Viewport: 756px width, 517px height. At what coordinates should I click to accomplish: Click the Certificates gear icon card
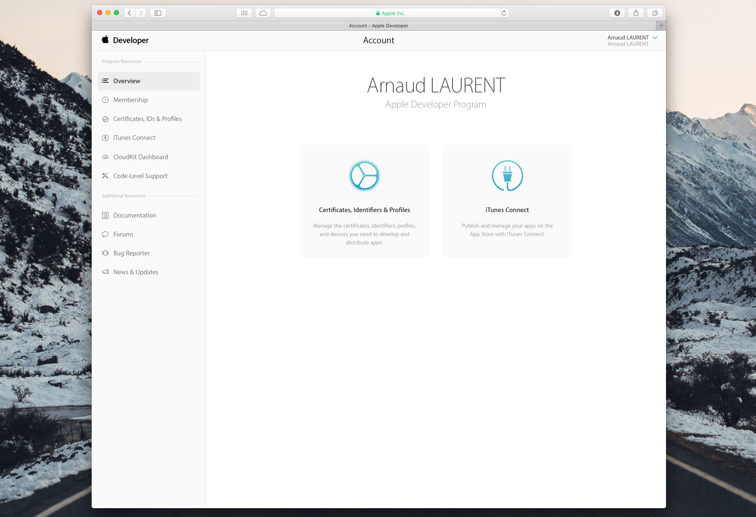(364, 201)
